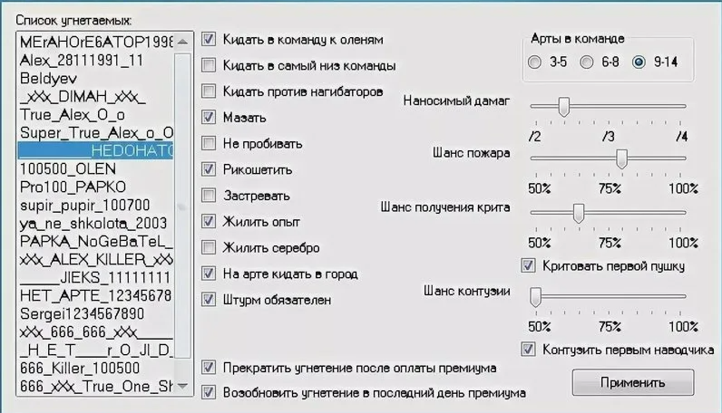Click the list scrollbar down arrow

tap(182, 386)
